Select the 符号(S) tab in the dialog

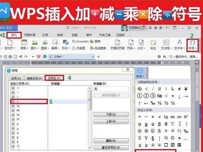point(16,78)
